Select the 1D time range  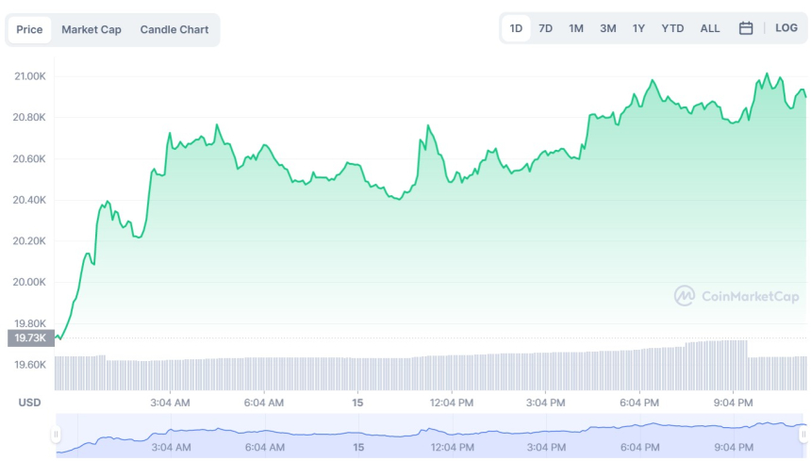point(516,28)
